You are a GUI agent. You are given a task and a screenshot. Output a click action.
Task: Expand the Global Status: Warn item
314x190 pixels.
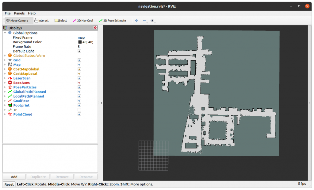click(5, 56)
